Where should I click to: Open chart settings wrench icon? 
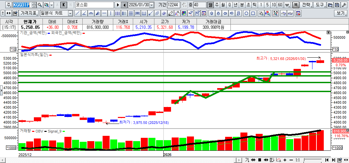(344, 5)
